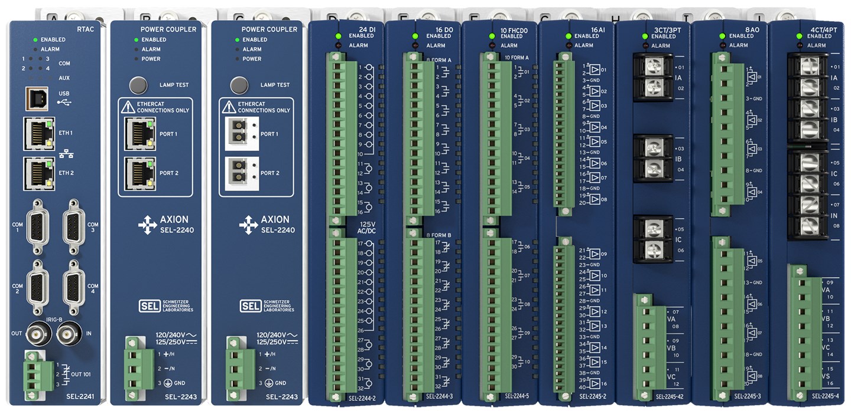Click the USB symbol on the RTAC module
Image resolution: width=851 pixels, height=411 pixels.
[x=64, y=103]
